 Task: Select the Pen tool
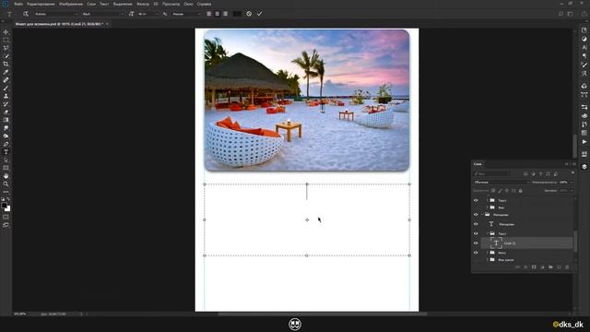(6, 144)
